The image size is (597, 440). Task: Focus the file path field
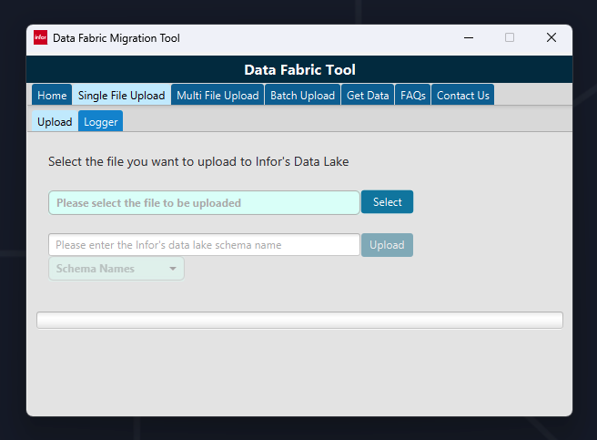click(x=204, y=203)
